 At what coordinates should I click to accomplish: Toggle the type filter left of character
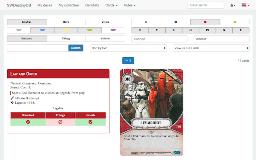pyautogui.click(x=157, y=30)
